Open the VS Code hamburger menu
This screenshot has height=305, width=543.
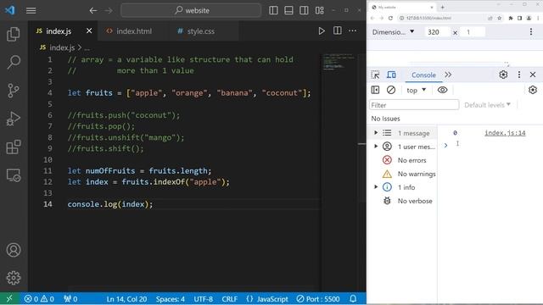31,10
